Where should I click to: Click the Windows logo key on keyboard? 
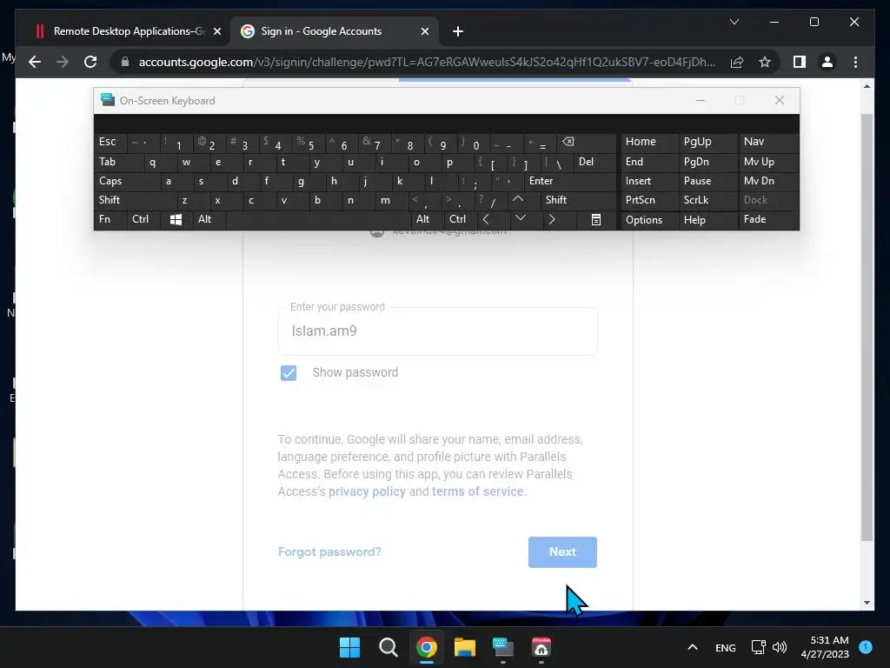176,219
